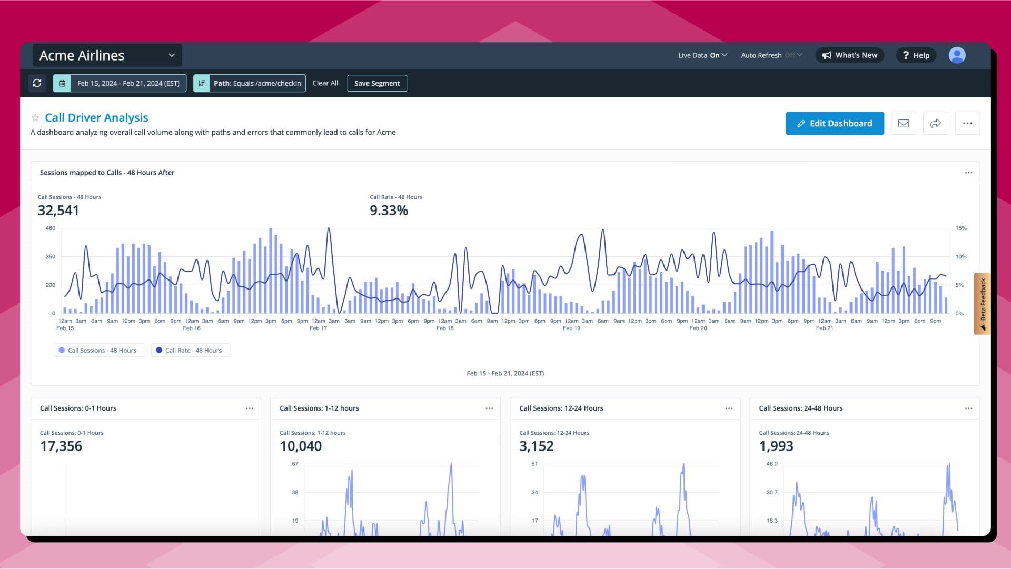Open the calendar date picker icon

tap(62, 83)
